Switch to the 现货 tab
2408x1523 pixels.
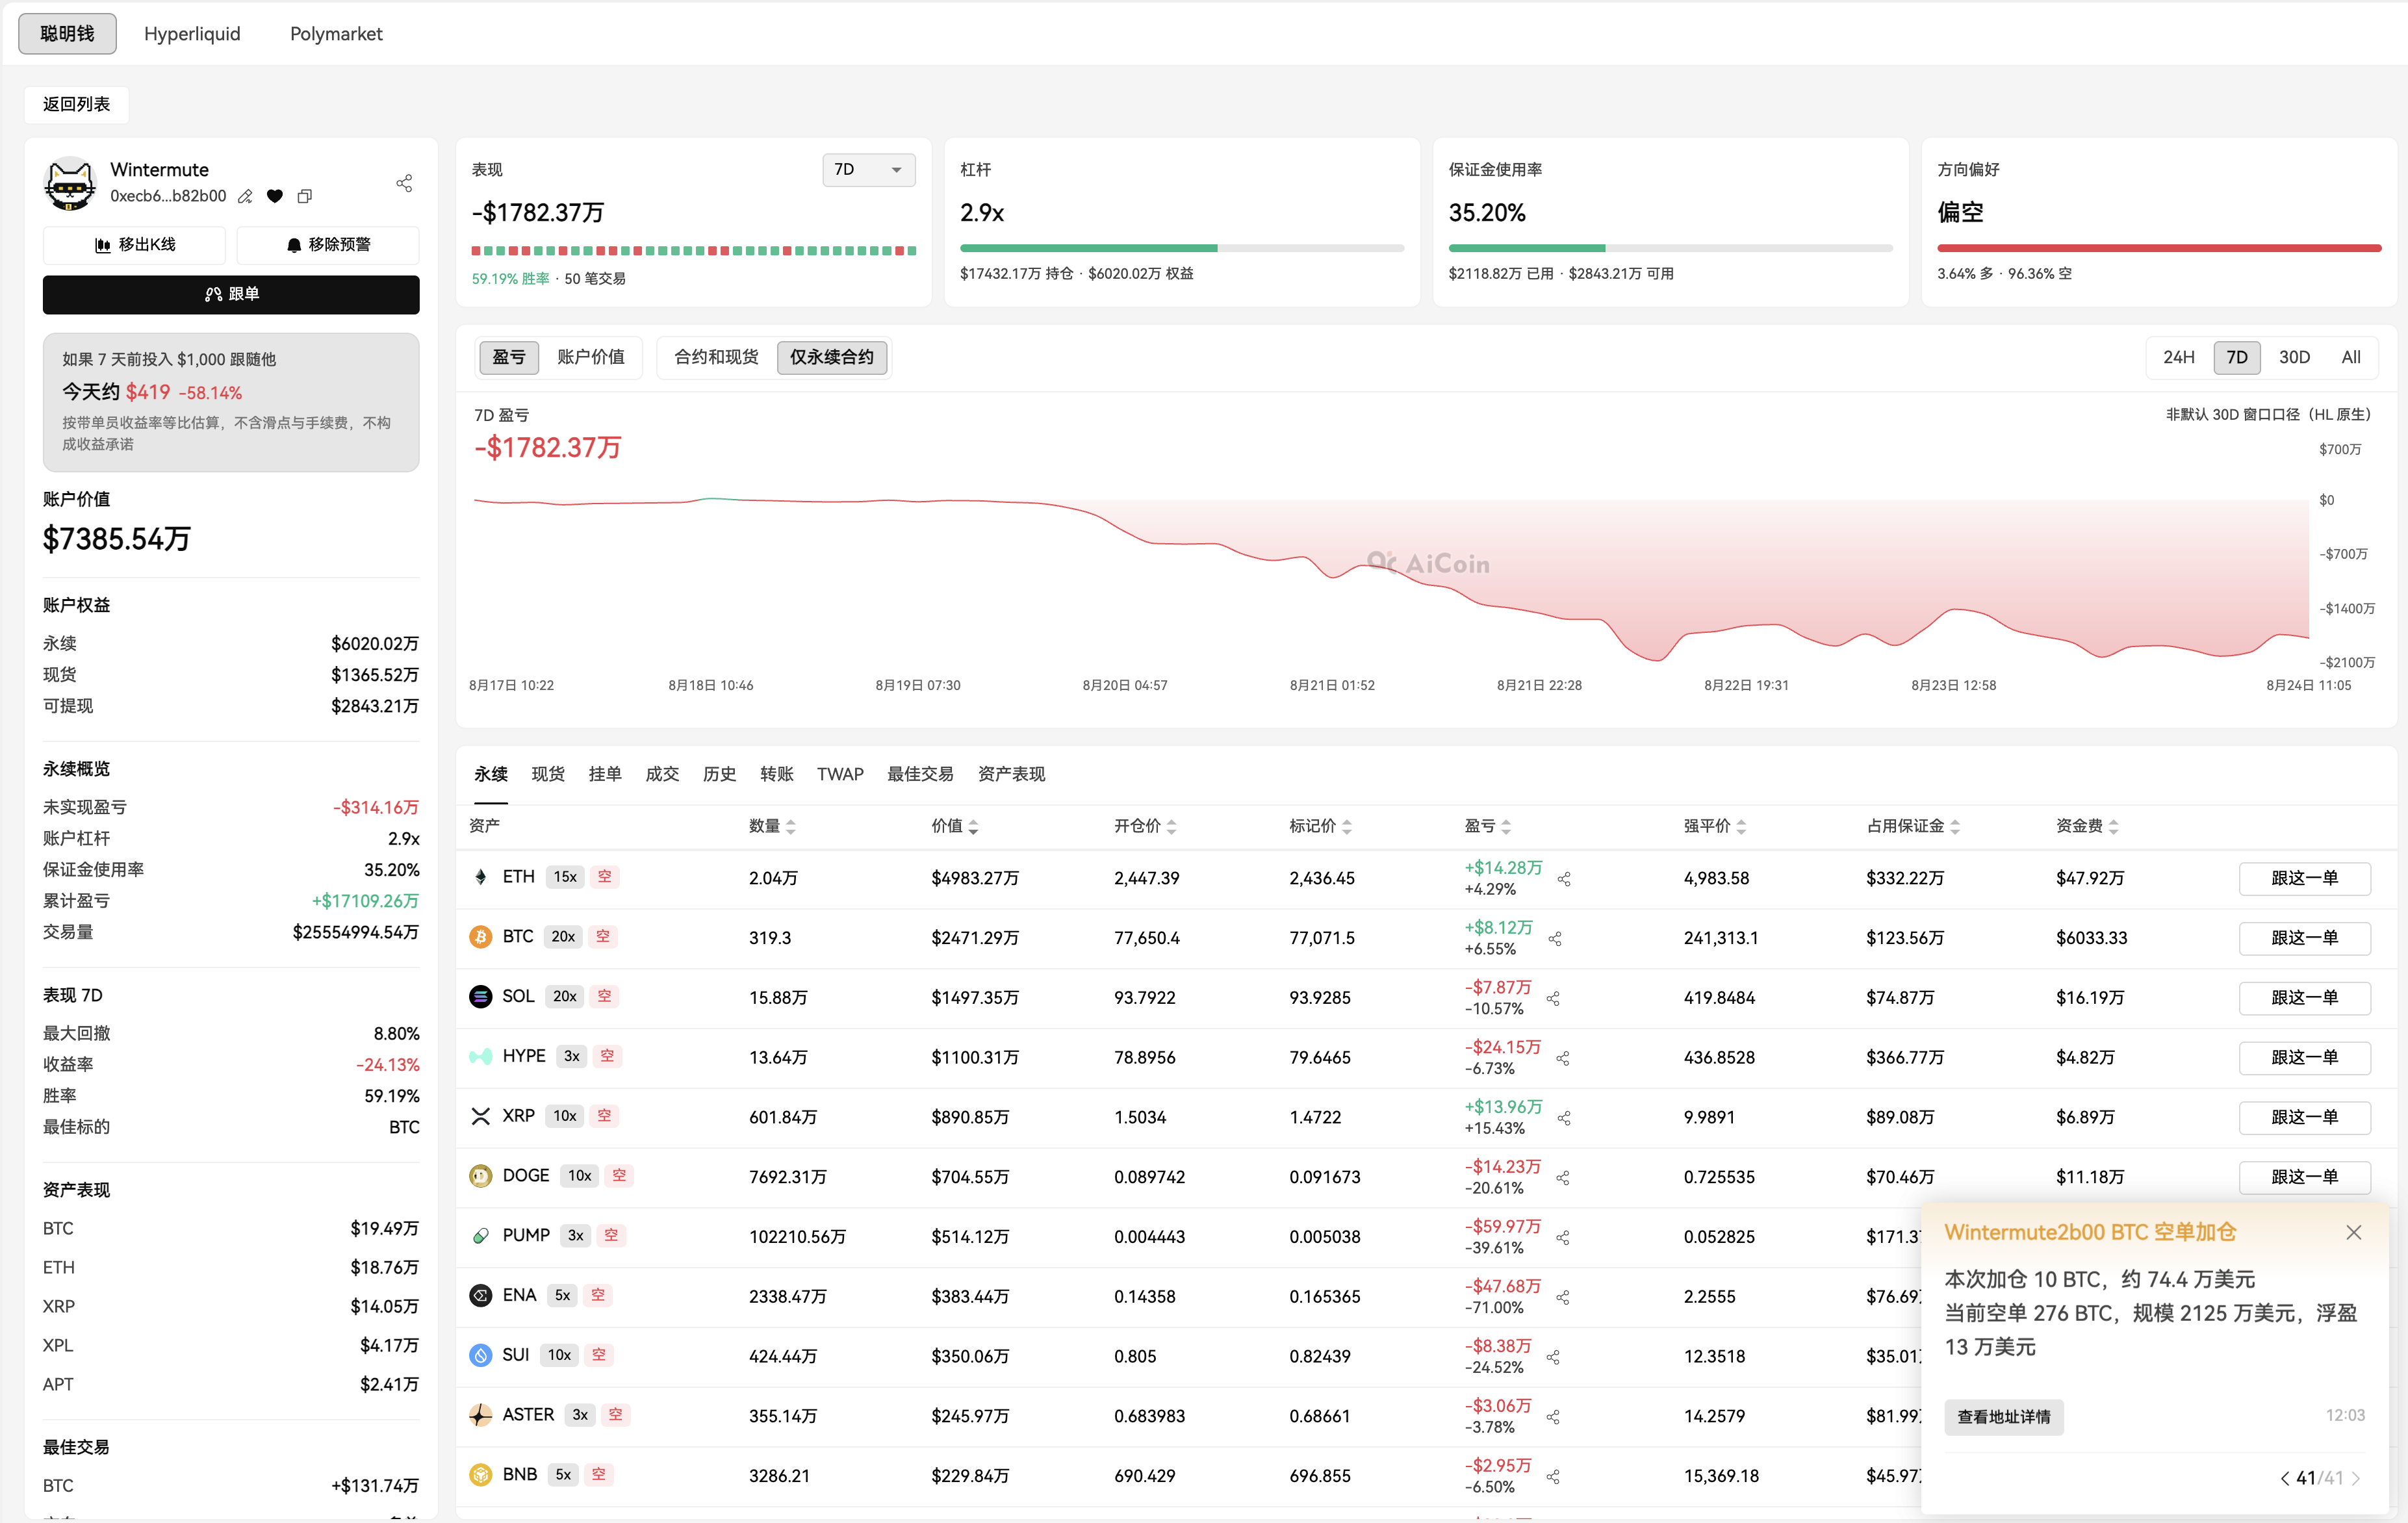pos(548,774)
